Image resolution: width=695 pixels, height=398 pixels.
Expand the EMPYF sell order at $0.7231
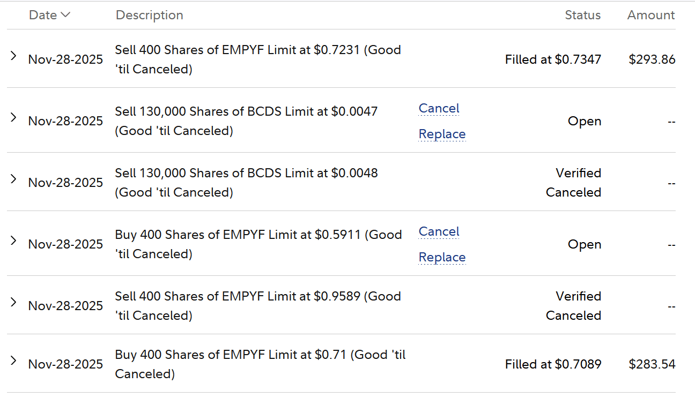click(x=14, y=56)
